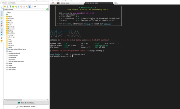This screenshot has height=109, width=180.
Task: Click the right arrow of horizontal scrollbar
Action: 48,100
